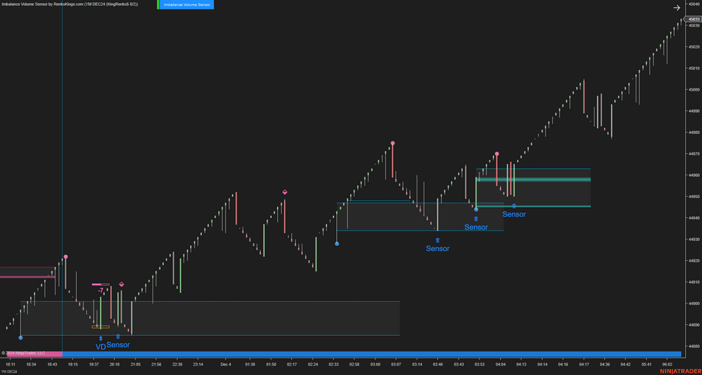The width and height of the screenshot is (702, 375).
Task: Click the chart title with RenkoKings.com text
Action: click(70, 4)
